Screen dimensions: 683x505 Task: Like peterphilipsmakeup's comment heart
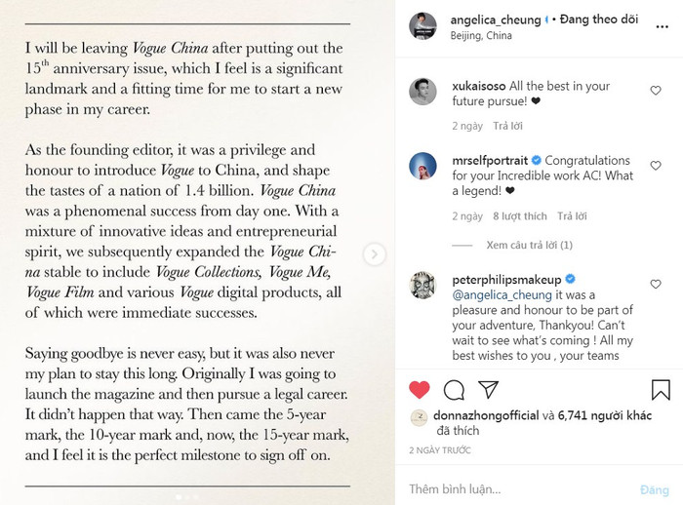click(x=656, y=286)
